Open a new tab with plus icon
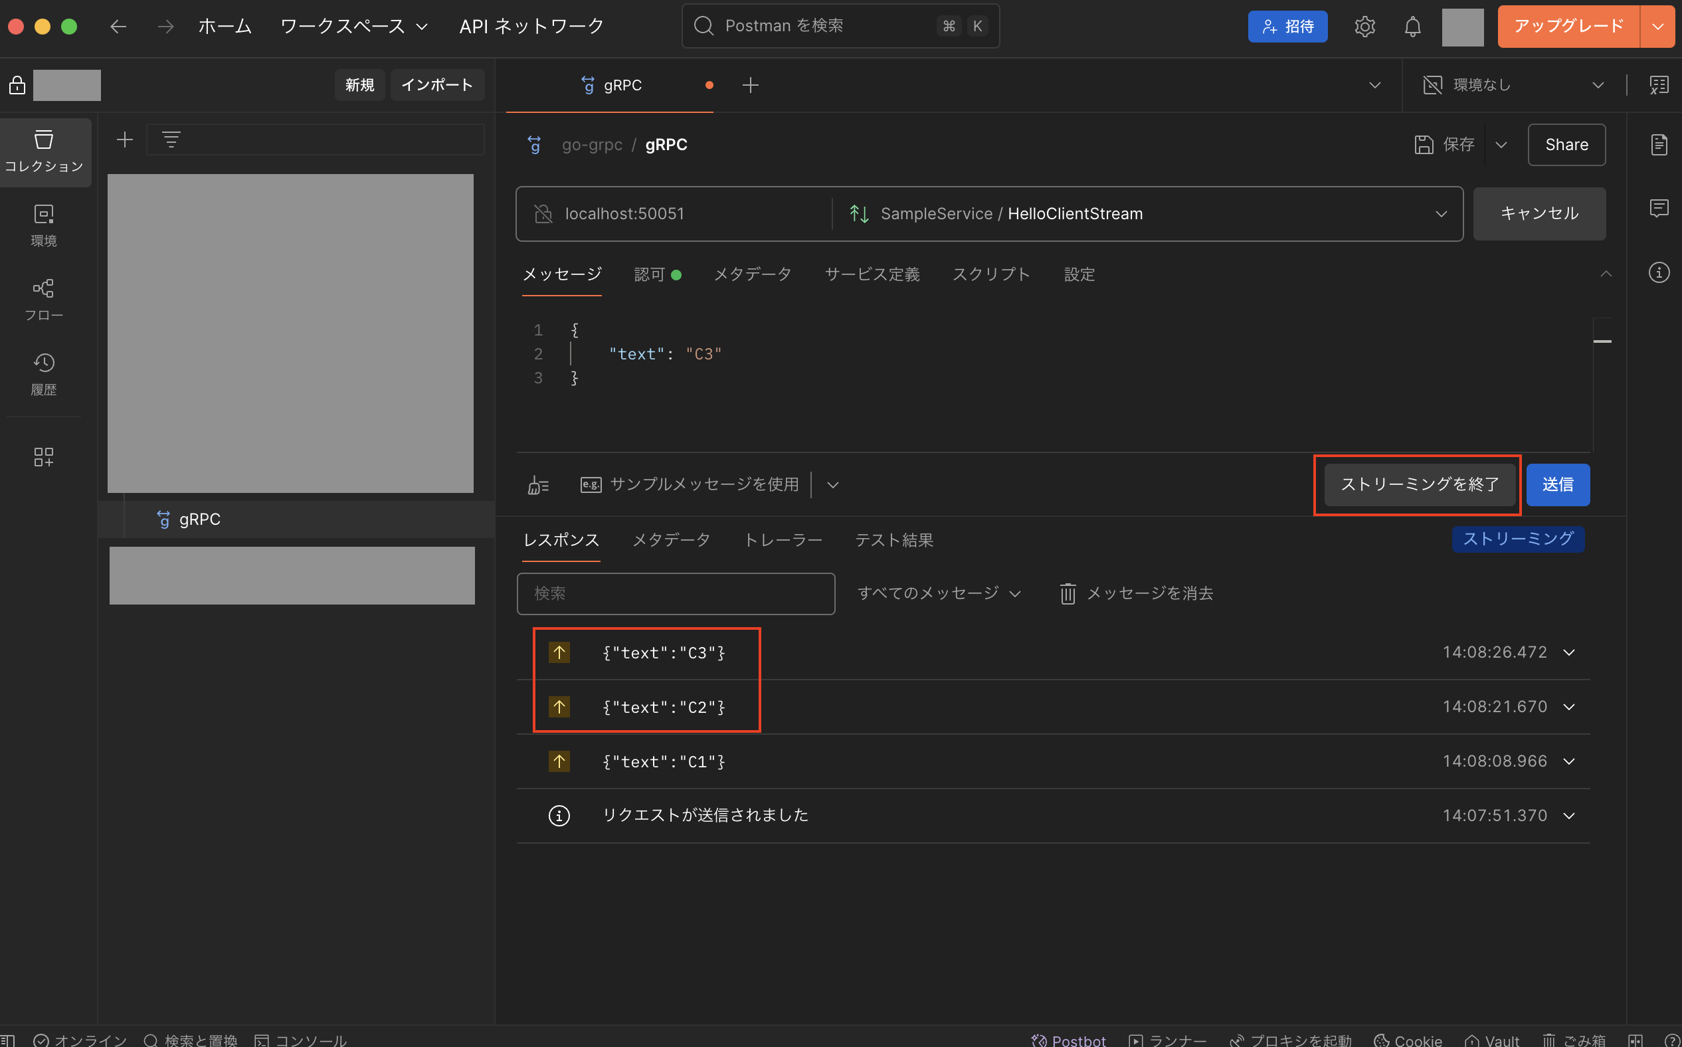 (750, 85)
